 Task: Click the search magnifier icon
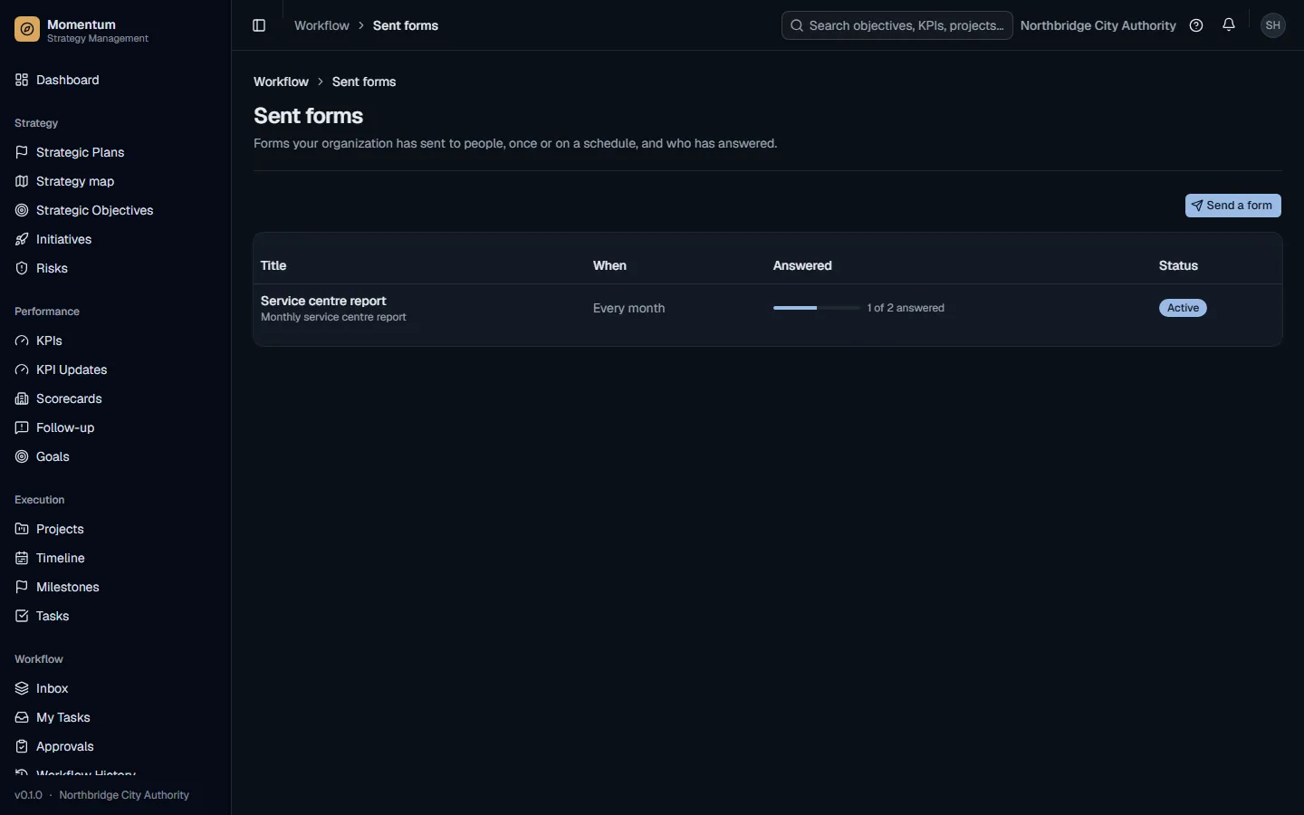click(797, 25)
